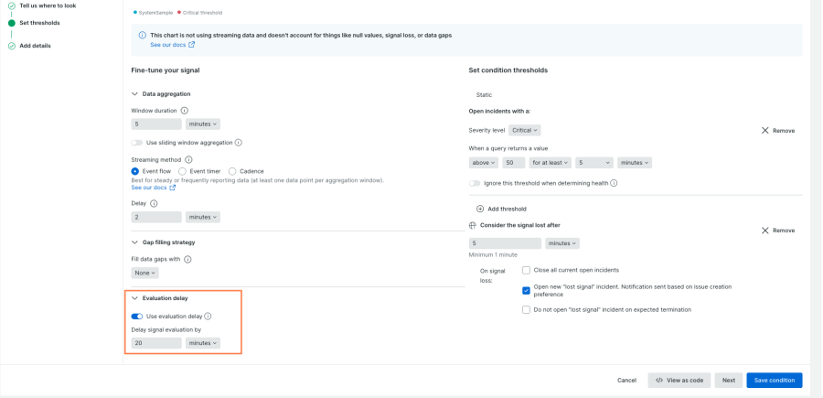Click info icon next to Fill data gaps with
823x398 pixels.
187,259
